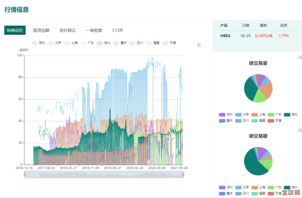Viewport: 302px width, 198px height.
Task: Hide the 北京 line in price chart
Action: (54, 43)
